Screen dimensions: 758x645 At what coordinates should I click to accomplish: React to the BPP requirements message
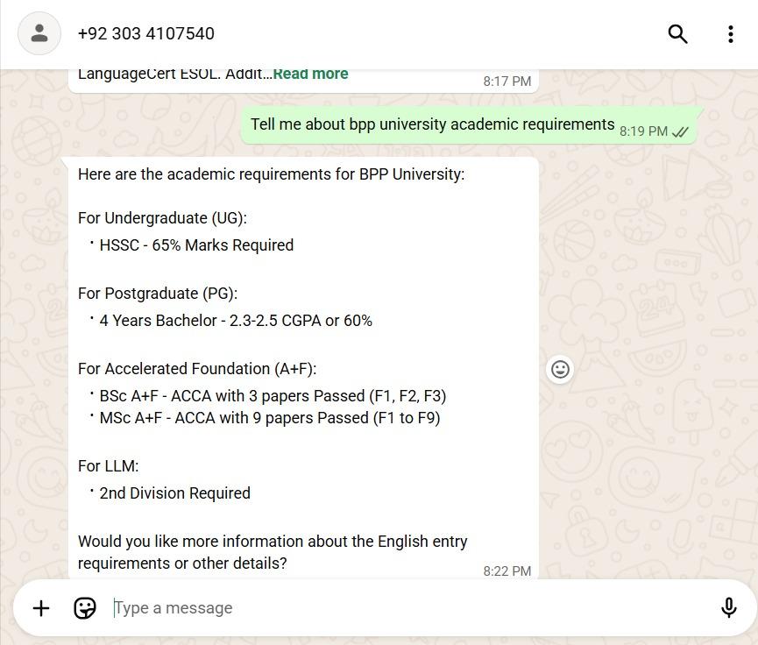tap(560, 369)
